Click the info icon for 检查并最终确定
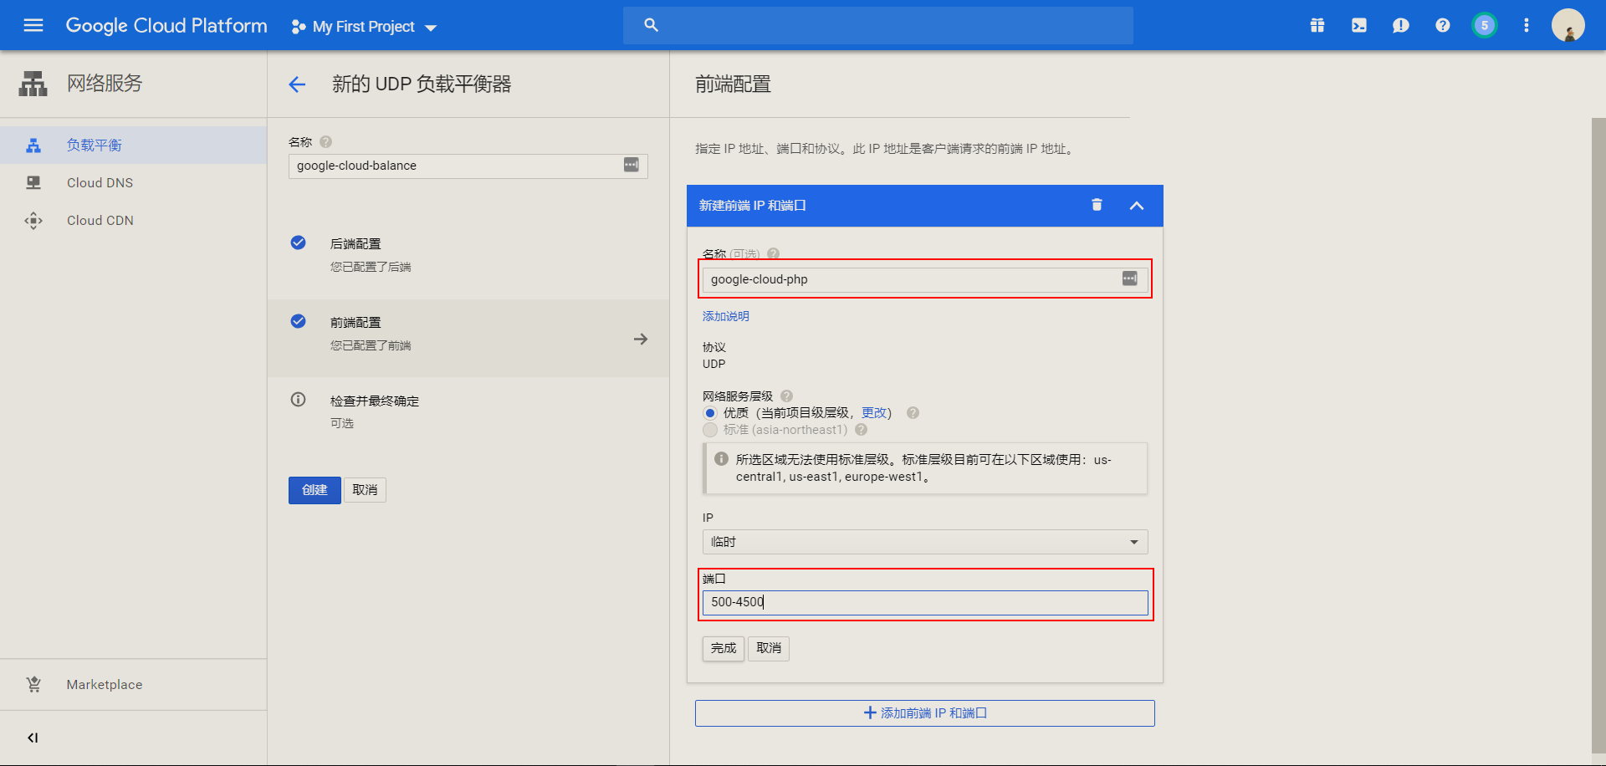Screen dimensions: 1606x766 [x=298, y=399]
